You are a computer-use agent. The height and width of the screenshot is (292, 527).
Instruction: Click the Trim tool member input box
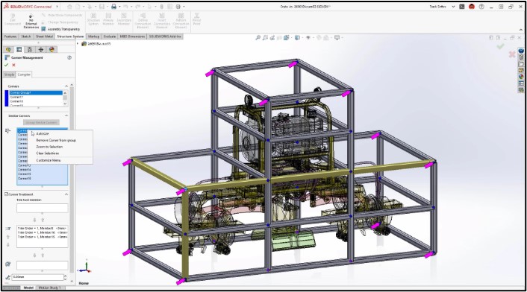(x=43, y=208)
